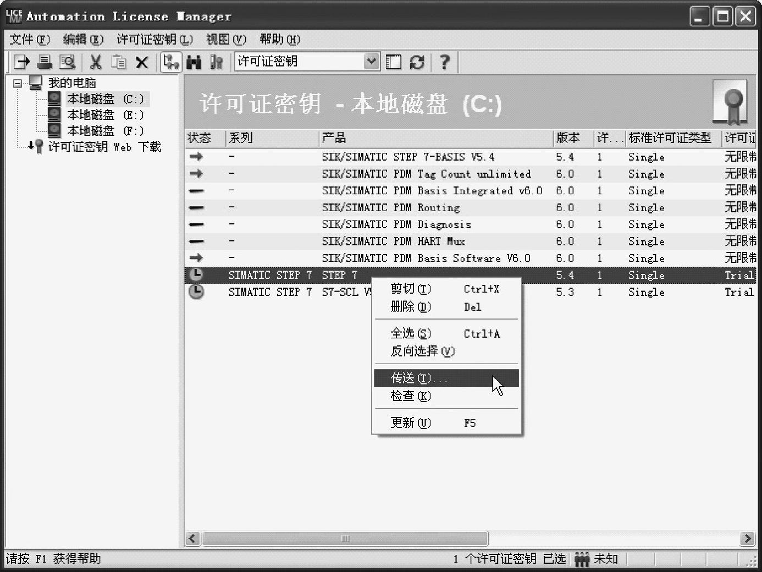Open the 许可证密钥 view dropdown

(x=372, y=62)
